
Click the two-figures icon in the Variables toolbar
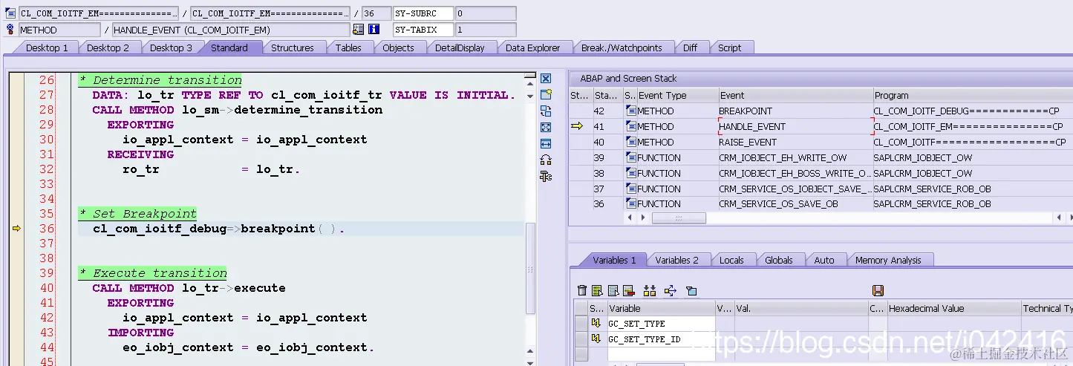[x=650, y=290]
